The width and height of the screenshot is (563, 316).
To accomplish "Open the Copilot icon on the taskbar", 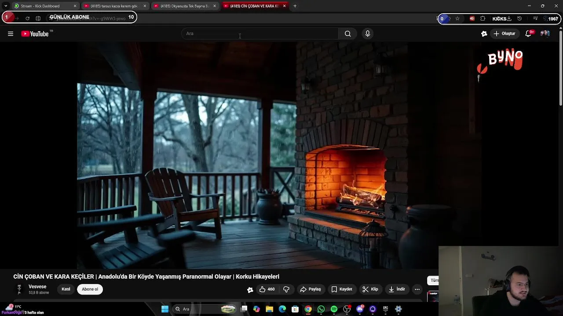I will pos(256,309).
